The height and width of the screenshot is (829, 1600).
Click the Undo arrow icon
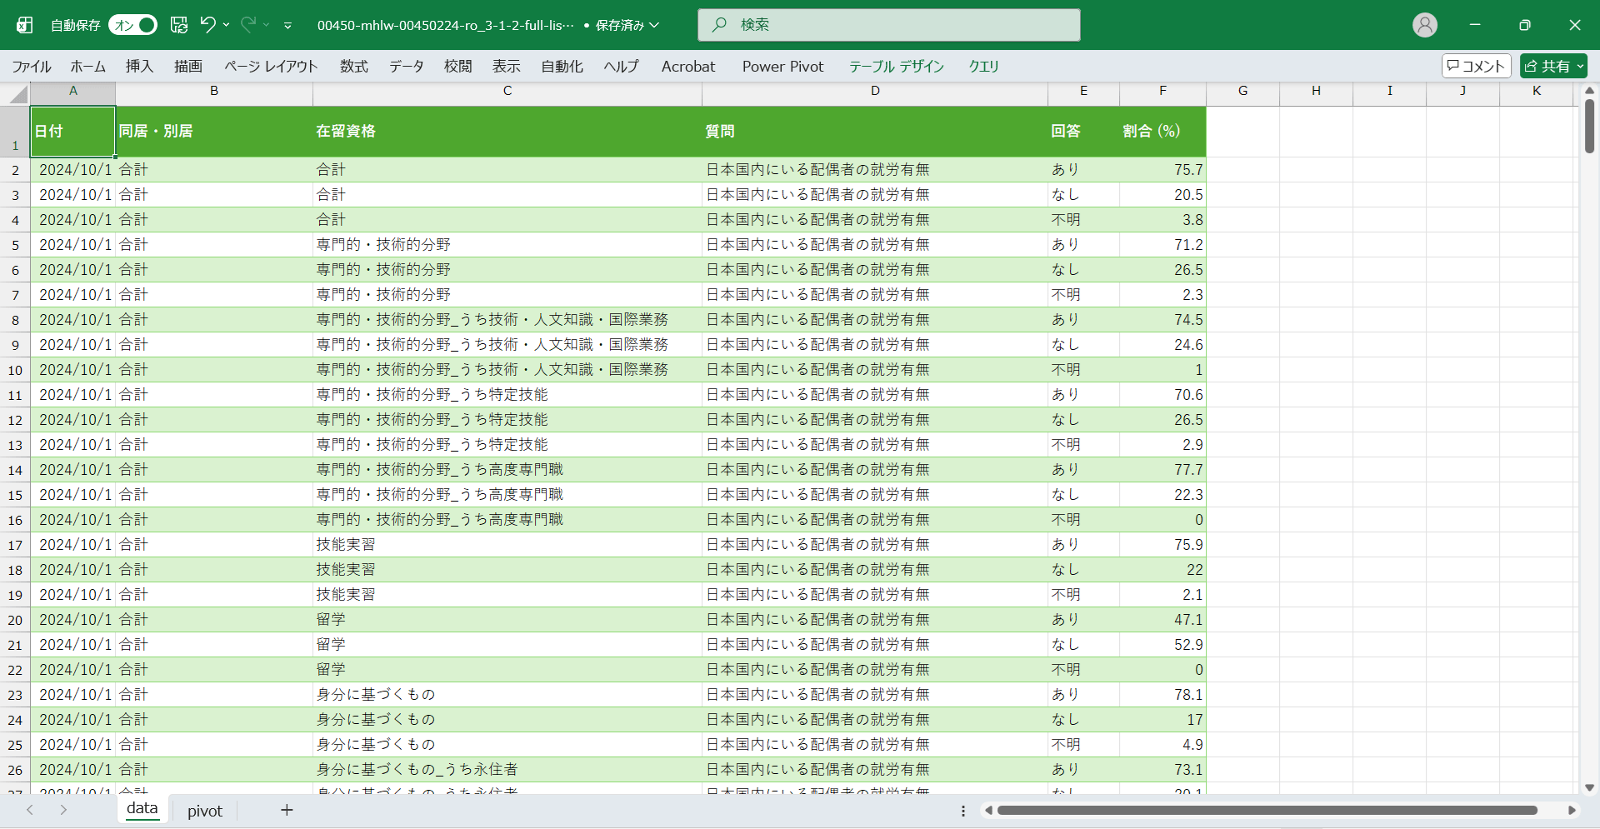(207, 25)
